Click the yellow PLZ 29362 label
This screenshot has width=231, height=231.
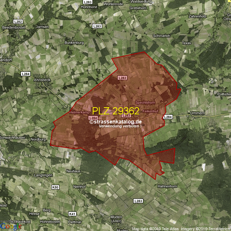(115, 111)
